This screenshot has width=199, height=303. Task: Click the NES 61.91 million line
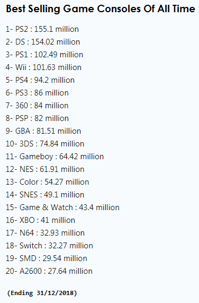point(45,169)
